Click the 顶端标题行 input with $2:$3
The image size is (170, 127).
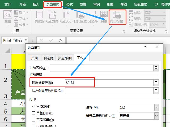[x=109, y=83]
